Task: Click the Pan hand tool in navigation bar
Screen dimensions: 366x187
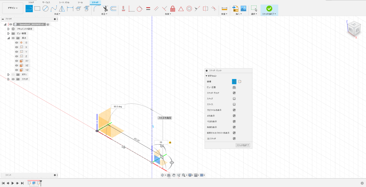Action: point(174,175)
